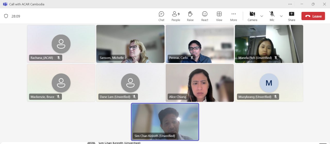Click the muted mic icon beside Rachana_(ACAR)

tap(59, 58)
